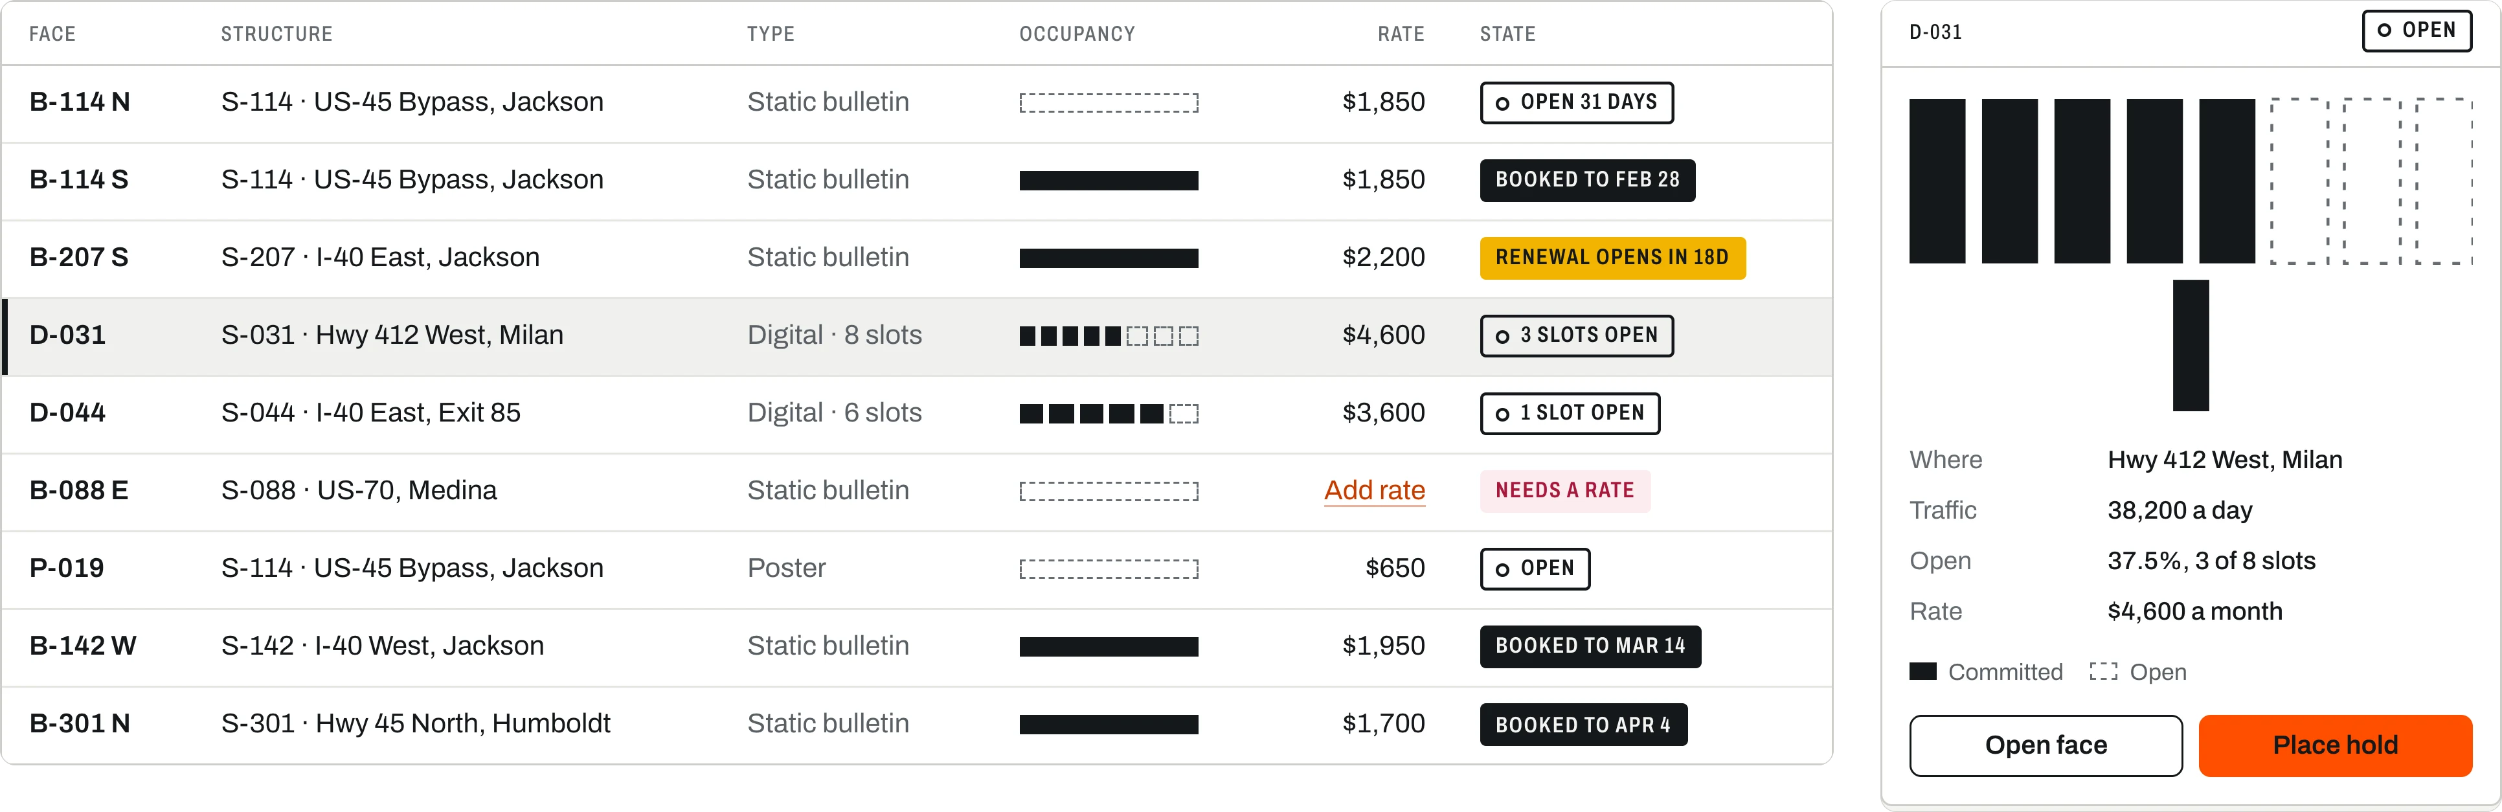Select face P-019
This screenshot has height=812, width=2502.
[917, 569]
